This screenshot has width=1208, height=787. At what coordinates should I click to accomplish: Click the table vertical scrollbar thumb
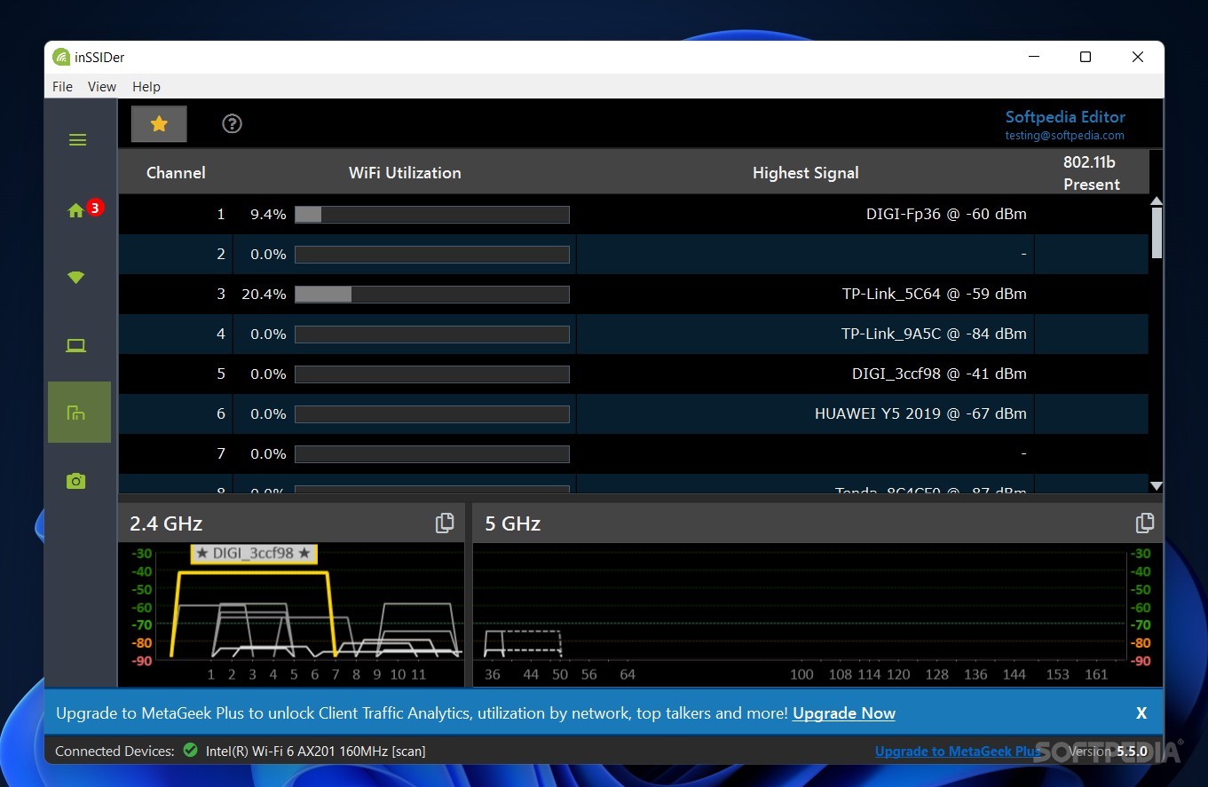point(1157,232)
